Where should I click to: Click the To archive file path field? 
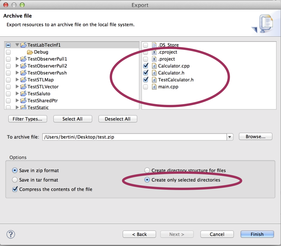coord(134,137)
